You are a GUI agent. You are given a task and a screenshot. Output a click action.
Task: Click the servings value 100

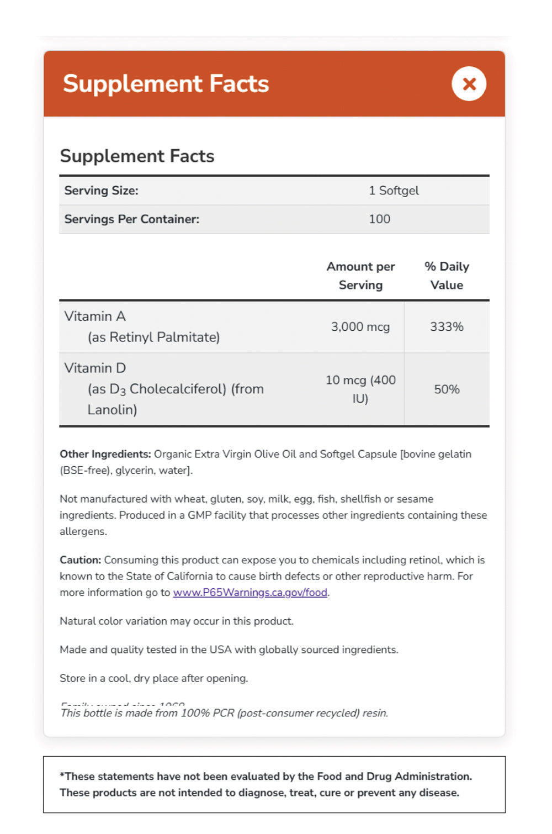379,219
